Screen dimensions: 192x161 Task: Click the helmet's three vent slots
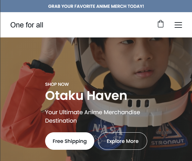point(138,103)
